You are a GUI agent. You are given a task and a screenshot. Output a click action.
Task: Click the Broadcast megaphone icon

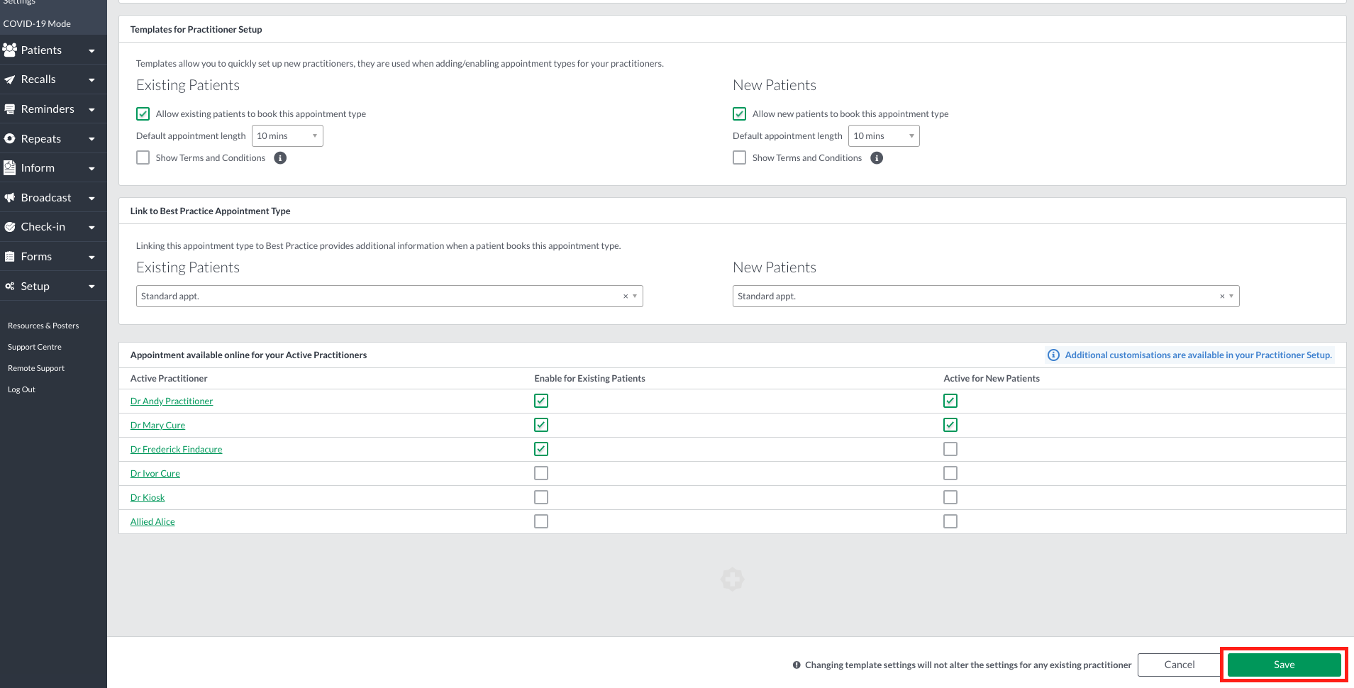(10, 198)
